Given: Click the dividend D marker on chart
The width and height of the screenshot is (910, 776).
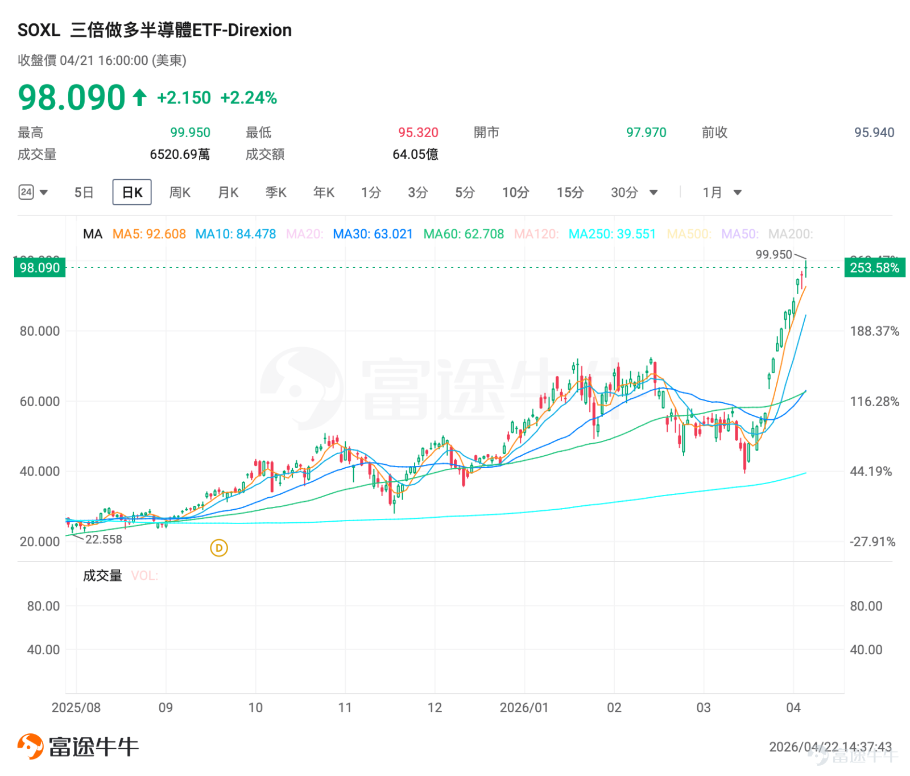Looking at the screenshot, I should click(x=219, y=548).
